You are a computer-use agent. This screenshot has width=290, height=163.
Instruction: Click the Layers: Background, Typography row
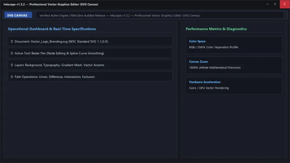[90, 65]
